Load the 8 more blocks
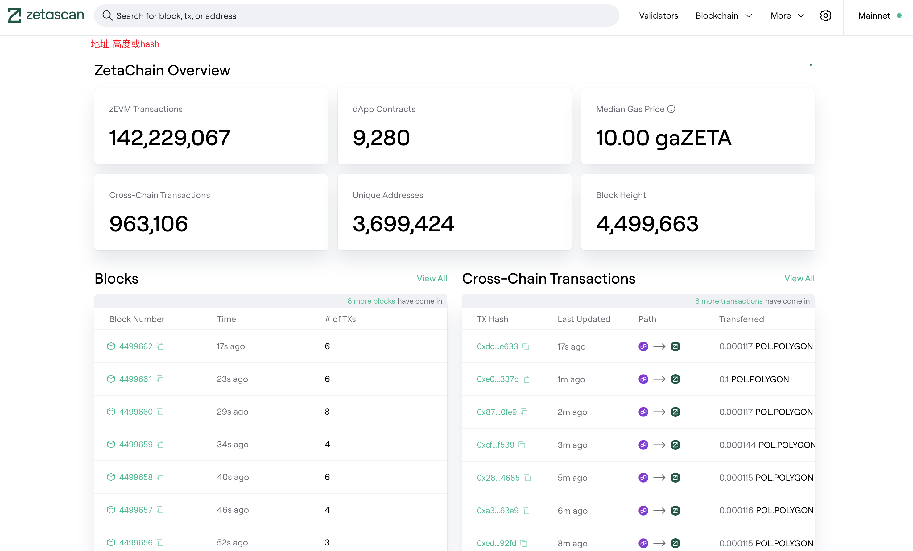 (371, 301)
